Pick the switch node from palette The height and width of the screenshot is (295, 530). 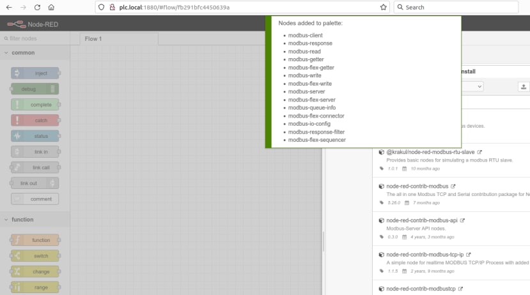(x=35, y=256)
